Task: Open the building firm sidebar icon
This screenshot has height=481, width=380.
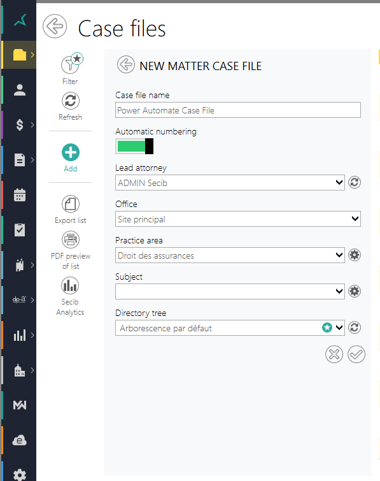Action: click(x=20, y=370)
